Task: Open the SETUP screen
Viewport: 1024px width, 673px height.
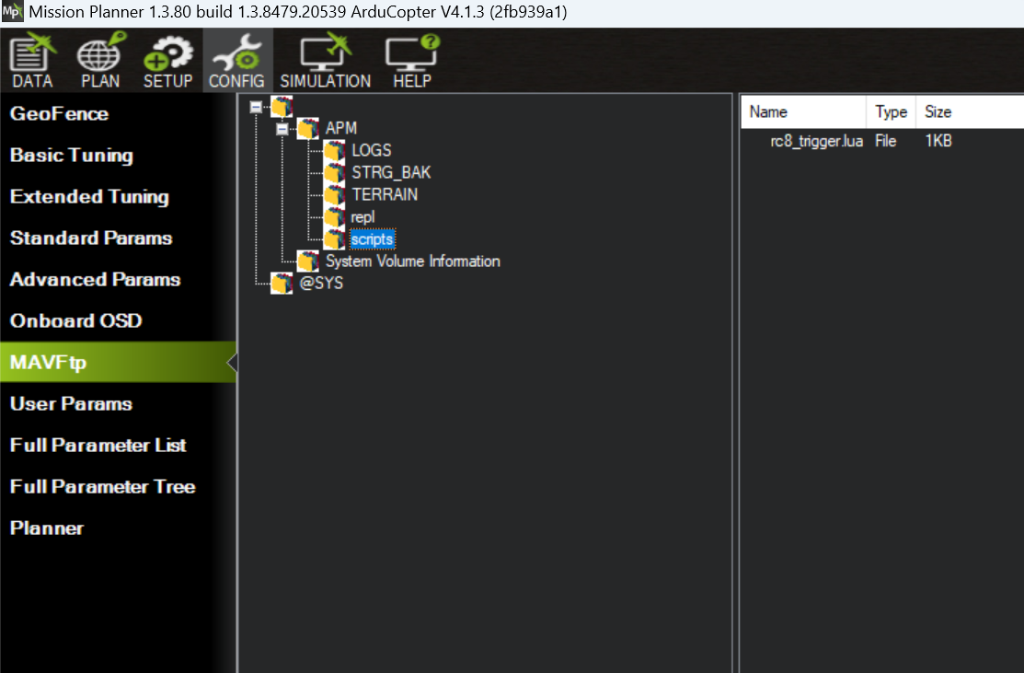Action: point(167,61)
